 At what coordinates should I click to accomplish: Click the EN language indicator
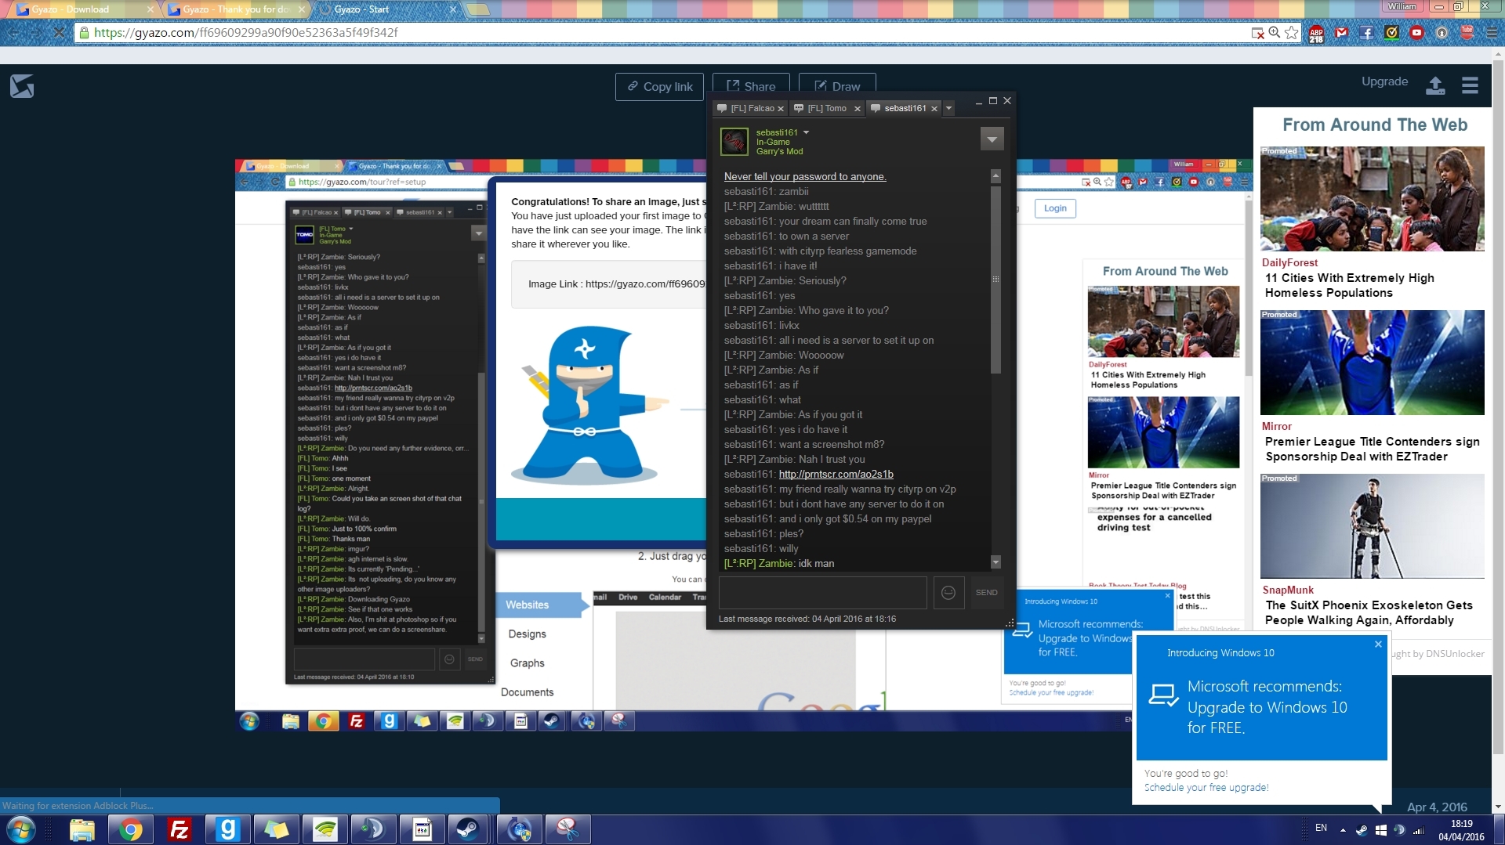1321,828
